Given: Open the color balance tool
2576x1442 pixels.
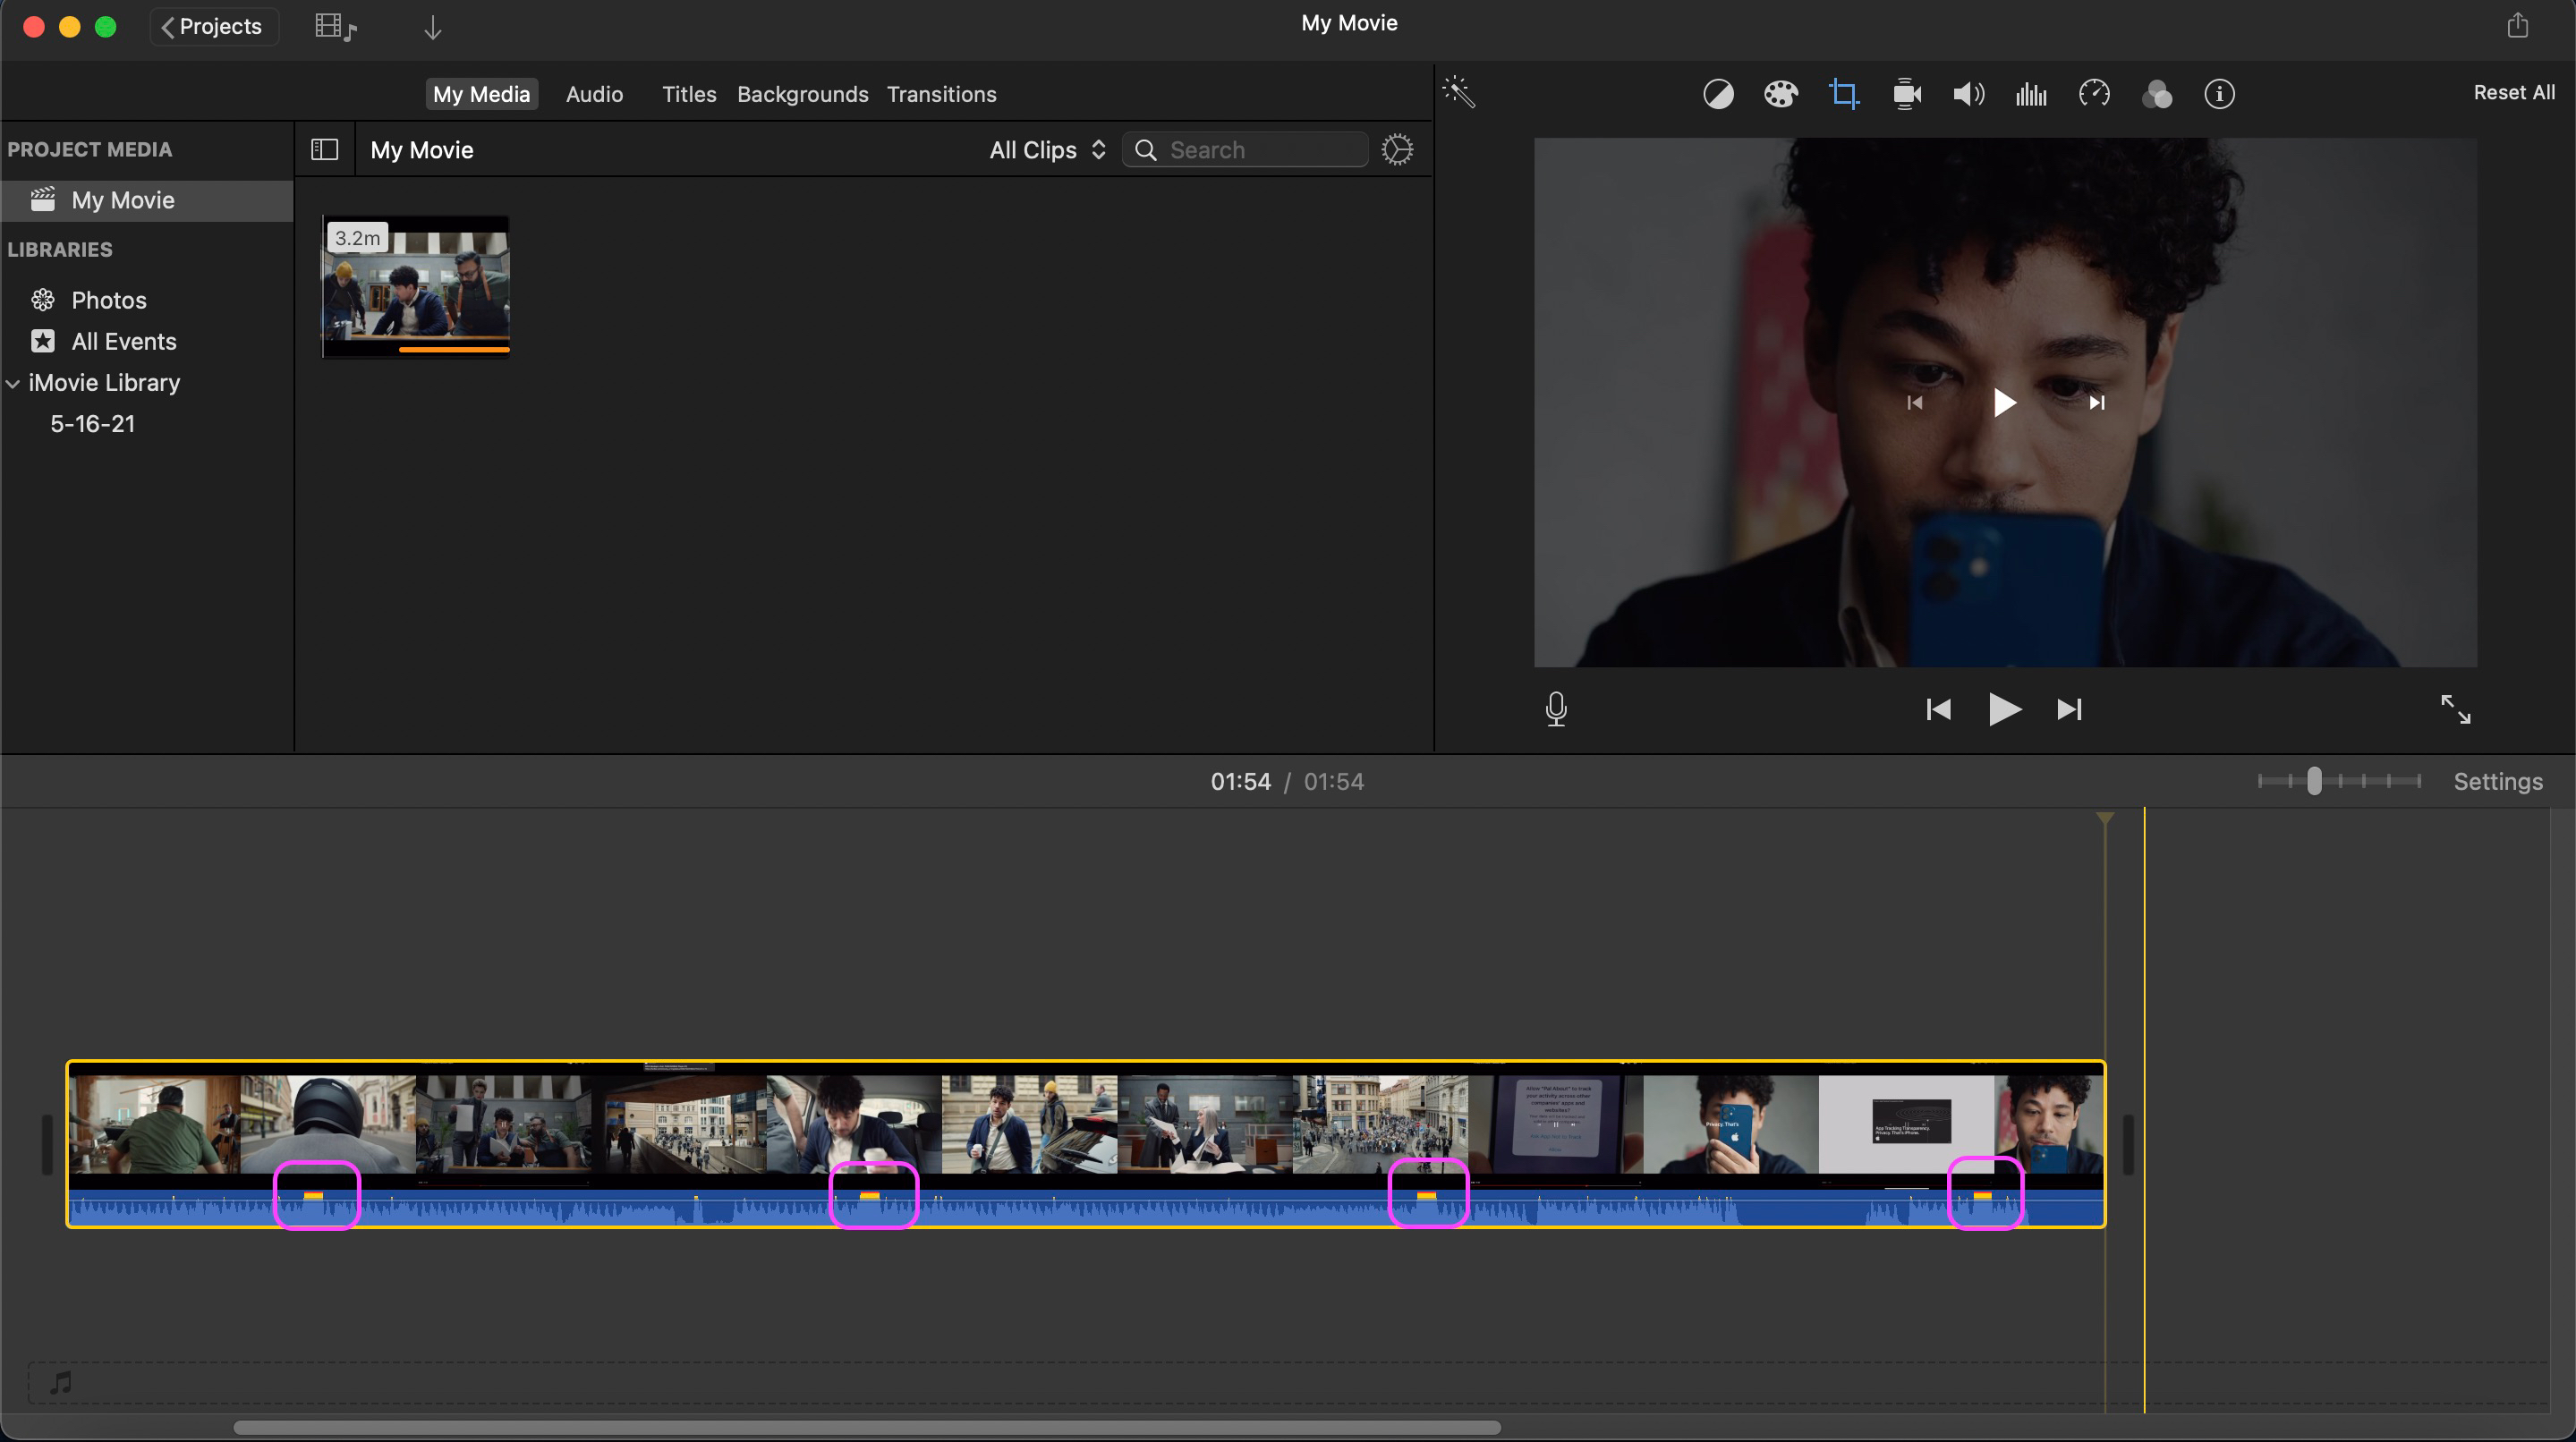Looking at the screenshot, I should 1718,94.
